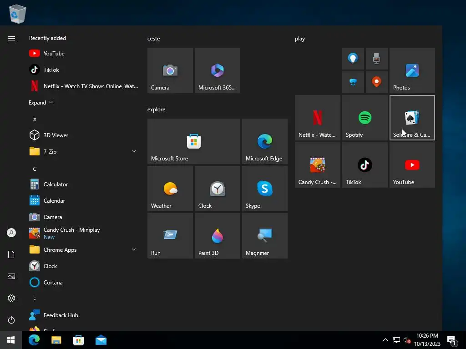Open the user account menu
The width and height of the screenshot is (466, 349).
coord(11,233)
